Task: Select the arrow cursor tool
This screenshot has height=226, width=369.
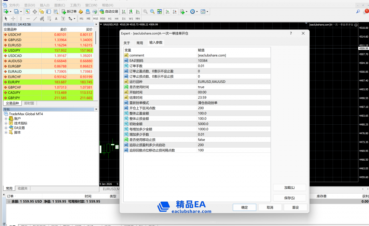Action: click(6, 18)
